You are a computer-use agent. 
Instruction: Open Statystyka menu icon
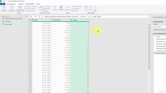click(x=55, y=7)
